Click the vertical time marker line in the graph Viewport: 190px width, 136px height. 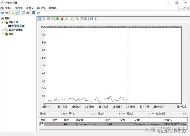(x=128, y=65)
